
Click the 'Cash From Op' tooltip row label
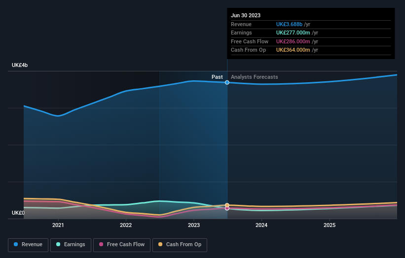(249, 50)
